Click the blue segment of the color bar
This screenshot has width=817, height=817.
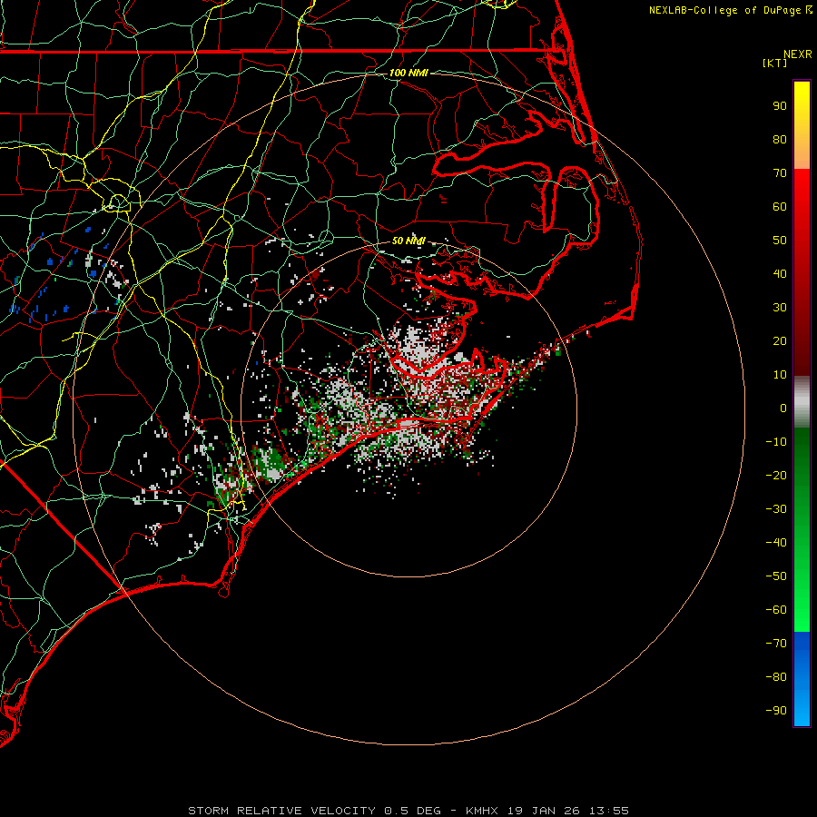802,678
